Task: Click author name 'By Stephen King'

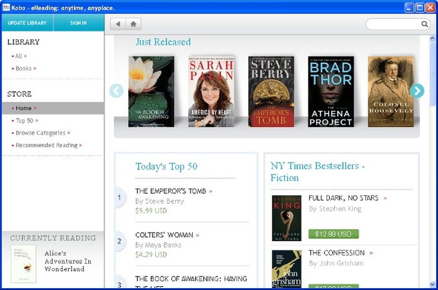Action: click(x=335, y=209)
